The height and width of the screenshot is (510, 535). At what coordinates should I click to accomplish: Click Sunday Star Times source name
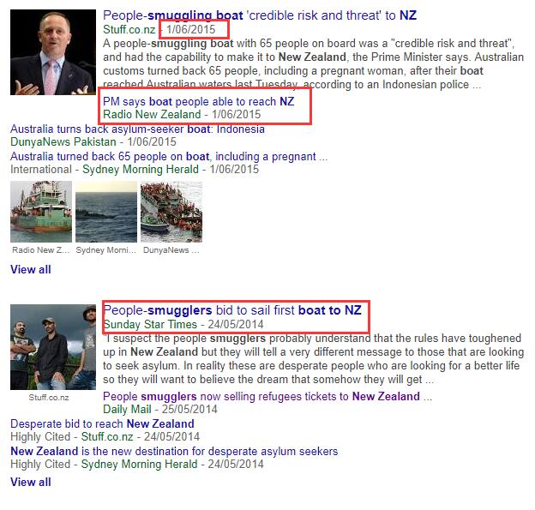click(150, 324)
